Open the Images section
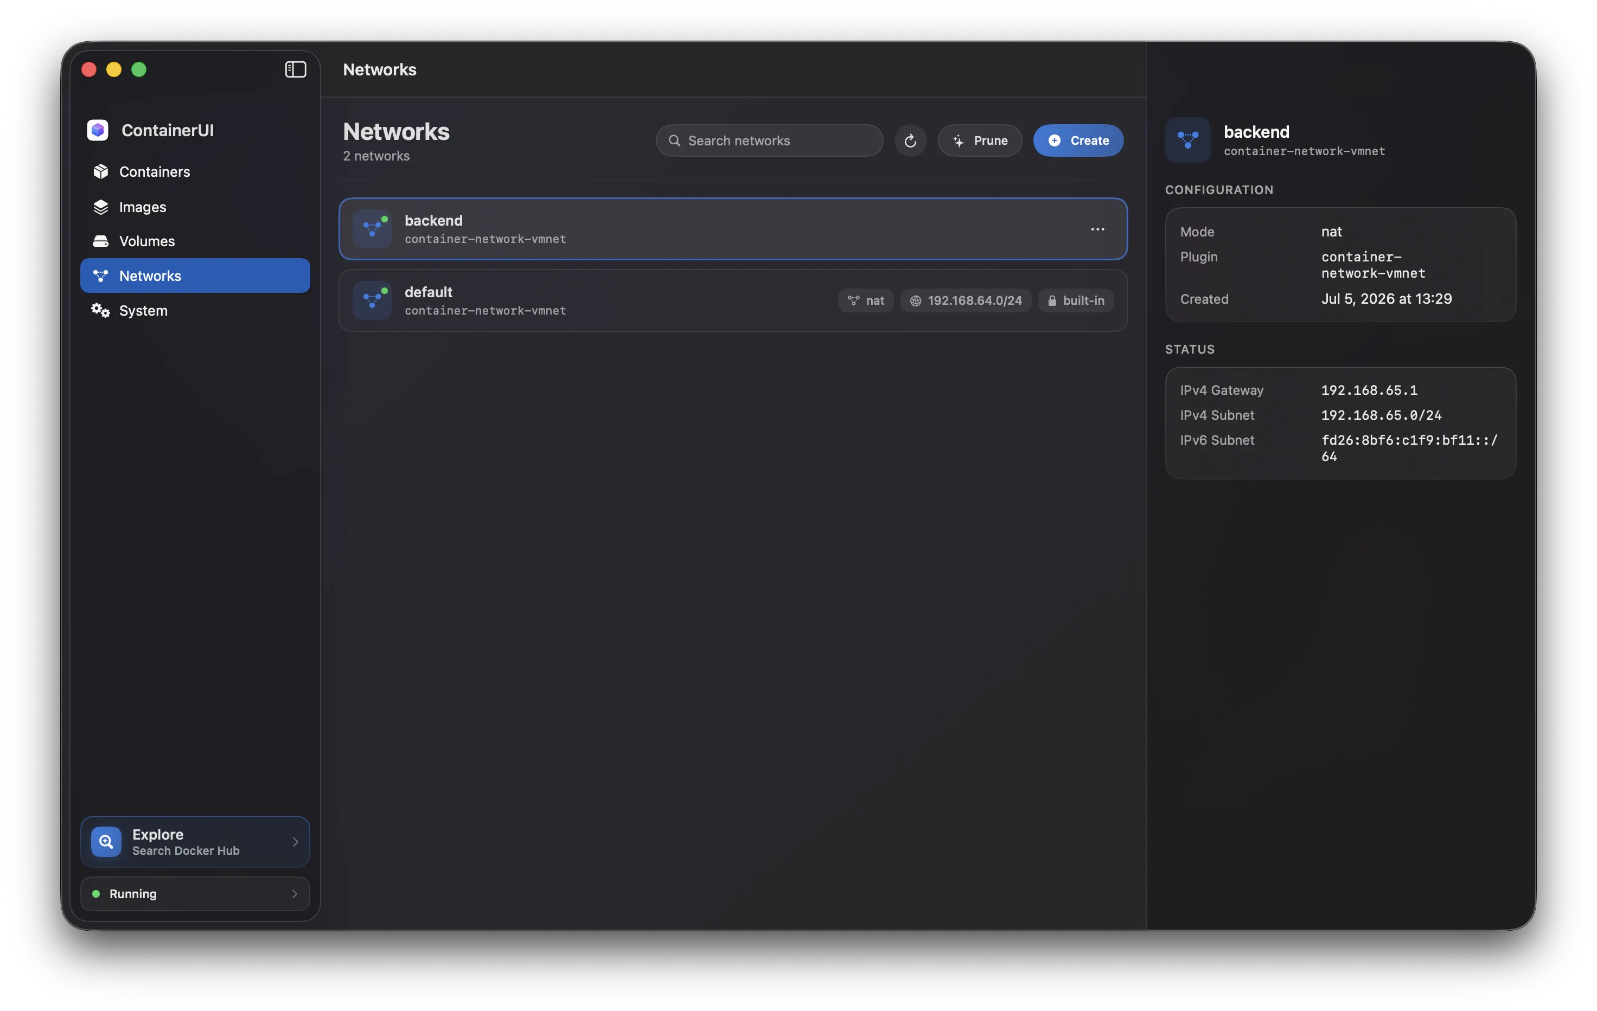 [x=195, y=207]
